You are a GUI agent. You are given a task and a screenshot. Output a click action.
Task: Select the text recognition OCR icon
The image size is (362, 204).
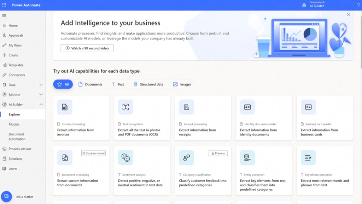click(x=125, y=107)
